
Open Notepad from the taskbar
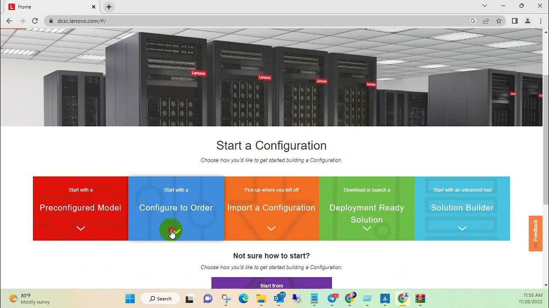click(314, 298)
